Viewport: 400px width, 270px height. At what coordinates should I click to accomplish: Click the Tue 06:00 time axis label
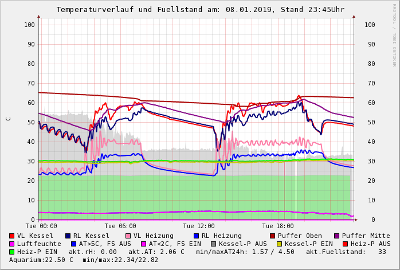point(120,226)
